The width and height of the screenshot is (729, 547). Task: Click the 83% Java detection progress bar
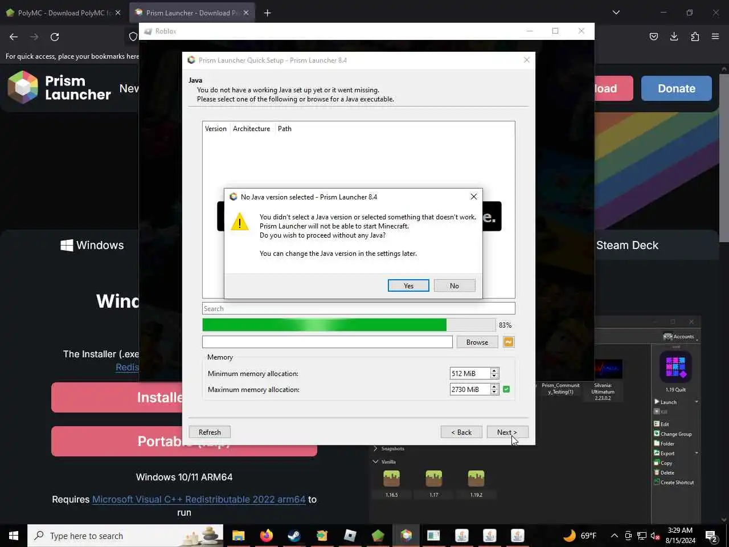pos(349,325)
